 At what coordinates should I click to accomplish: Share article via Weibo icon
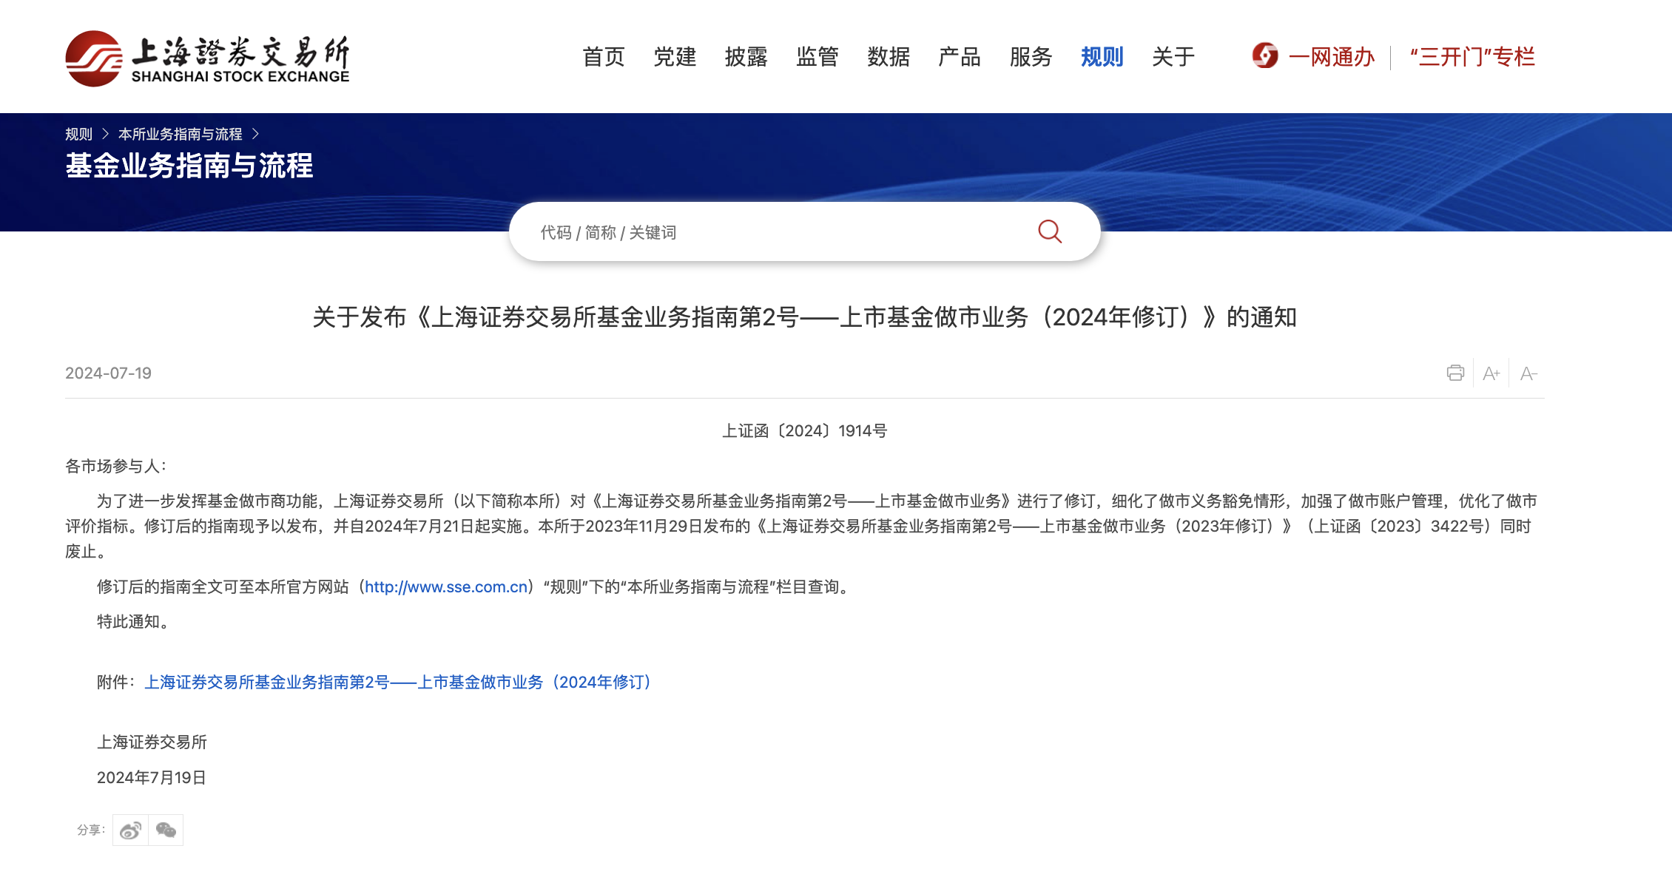click(x=130, y=830)
